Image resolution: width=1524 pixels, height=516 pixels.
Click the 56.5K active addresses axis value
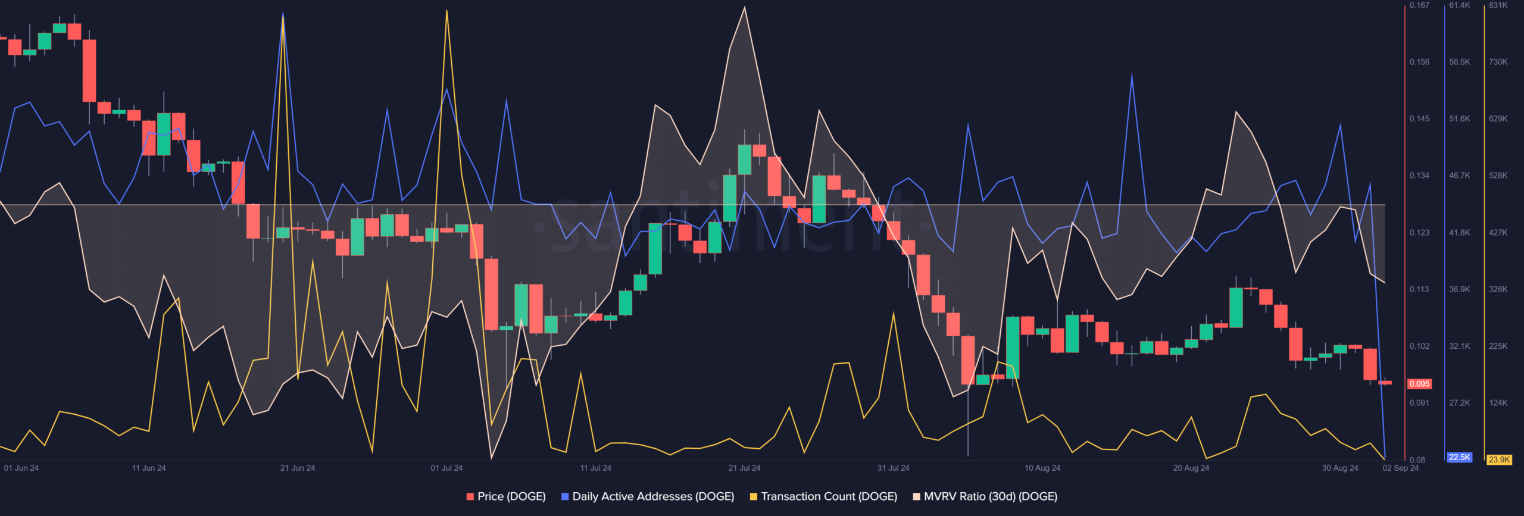coord(1460,62)
